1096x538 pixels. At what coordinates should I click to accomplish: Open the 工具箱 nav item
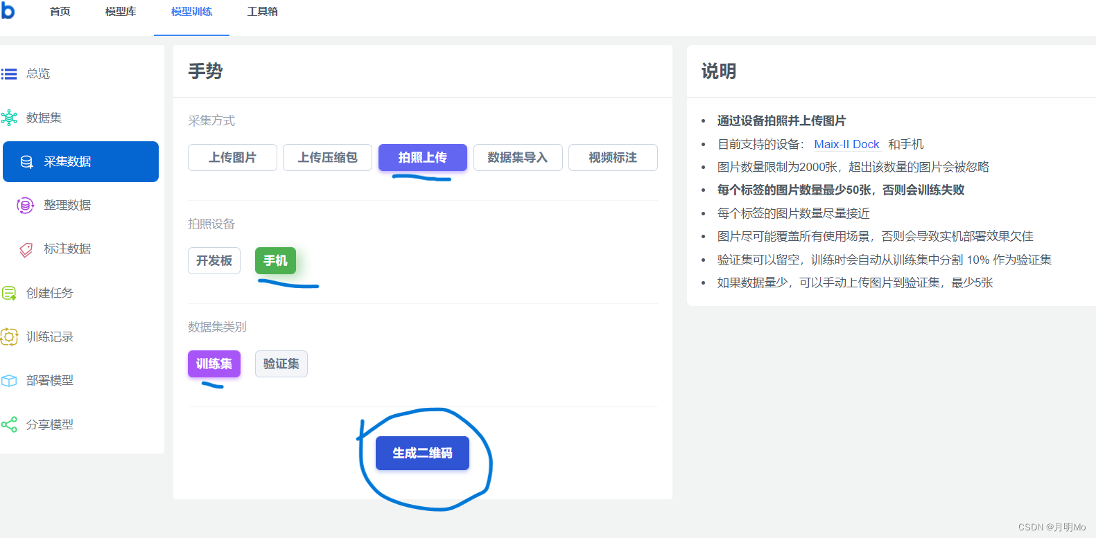coord(263,12)
